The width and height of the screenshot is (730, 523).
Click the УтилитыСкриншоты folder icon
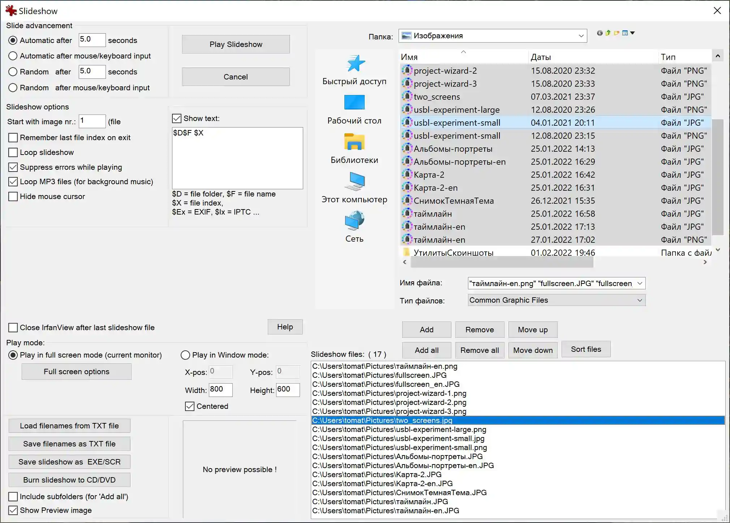[x=407, y=252]
